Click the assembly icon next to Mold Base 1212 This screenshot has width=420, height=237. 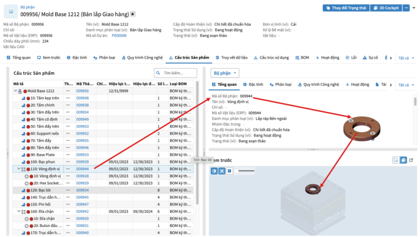click(20, 91)
